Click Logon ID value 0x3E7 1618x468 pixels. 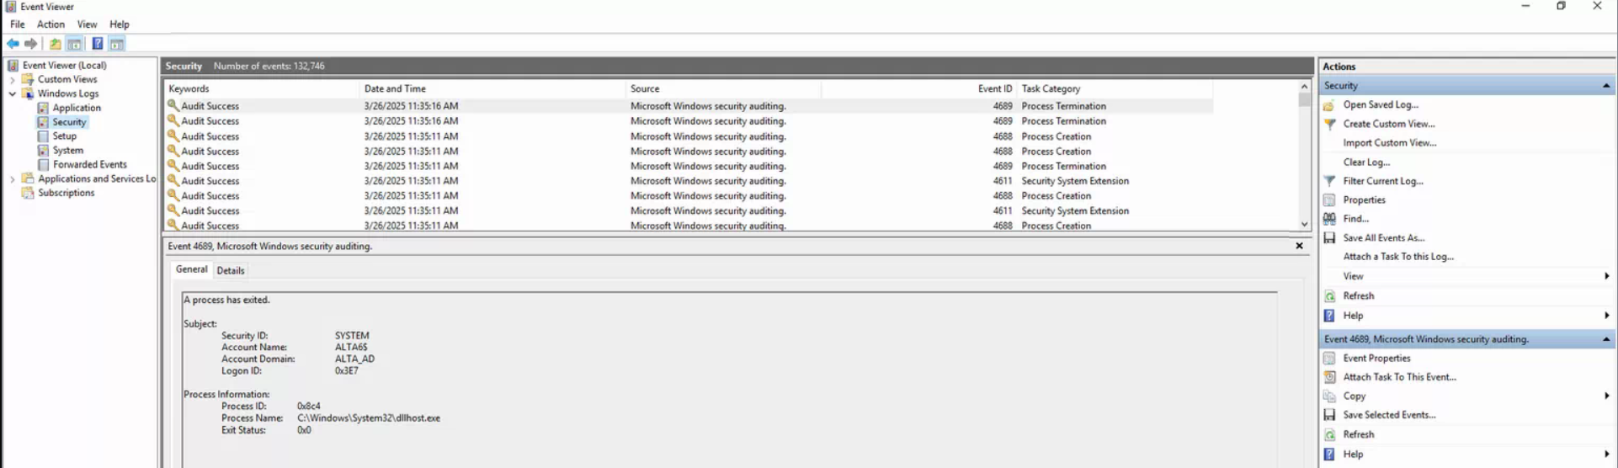[x=346, y=370]
